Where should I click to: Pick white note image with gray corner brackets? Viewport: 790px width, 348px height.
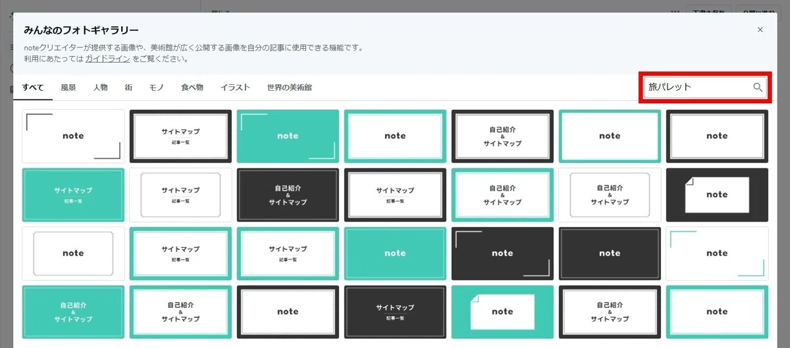73,136
